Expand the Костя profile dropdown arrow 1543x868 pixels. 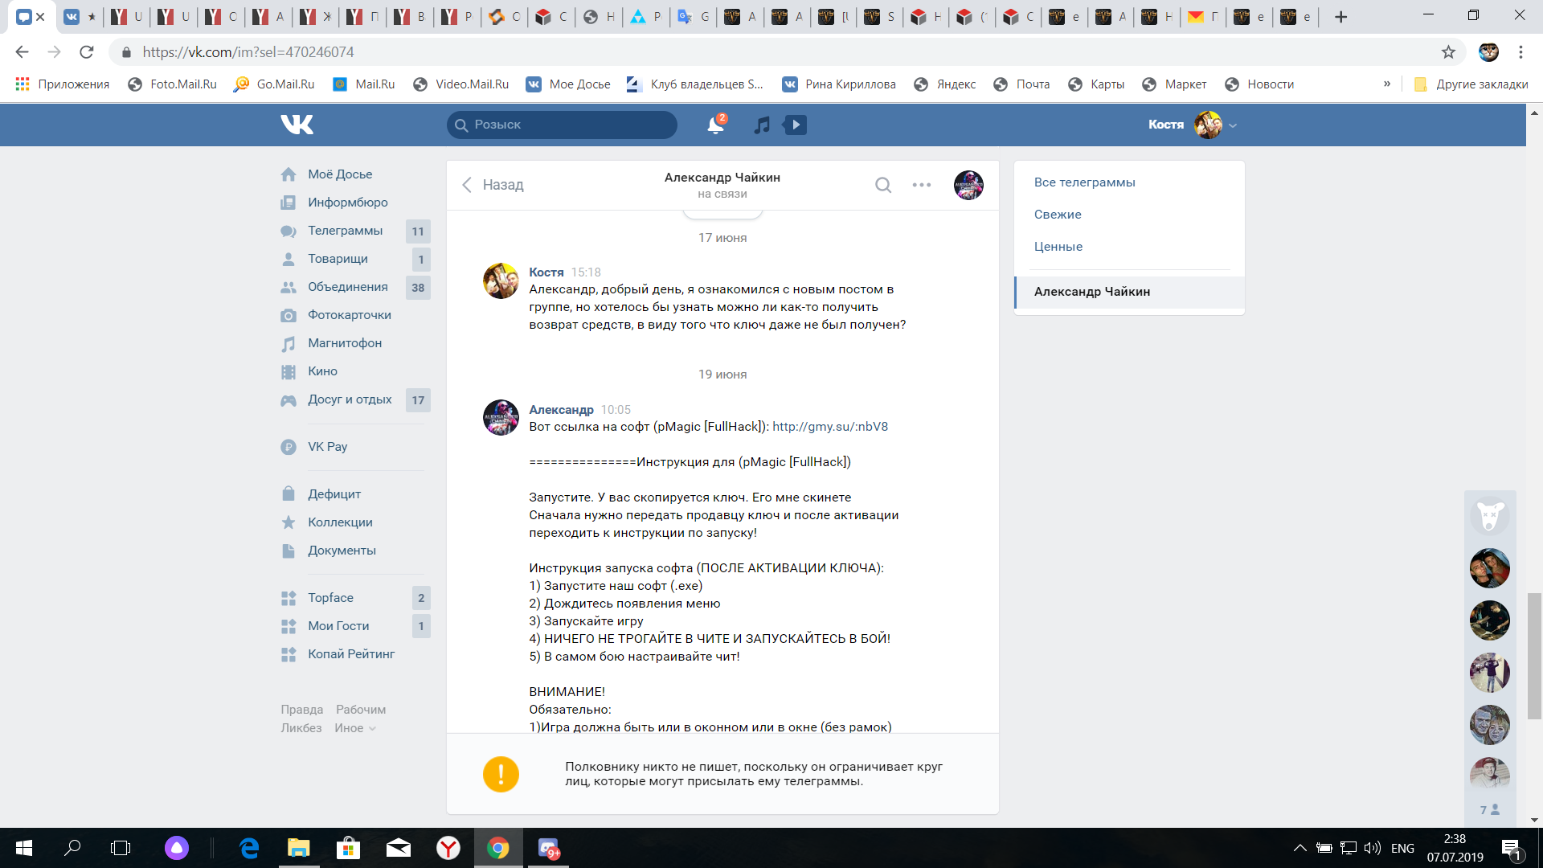point(1233,125)
